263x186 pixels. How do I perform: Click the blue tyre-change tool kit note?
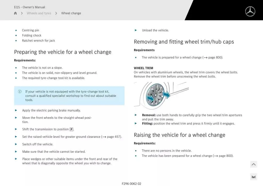(69, 96)
